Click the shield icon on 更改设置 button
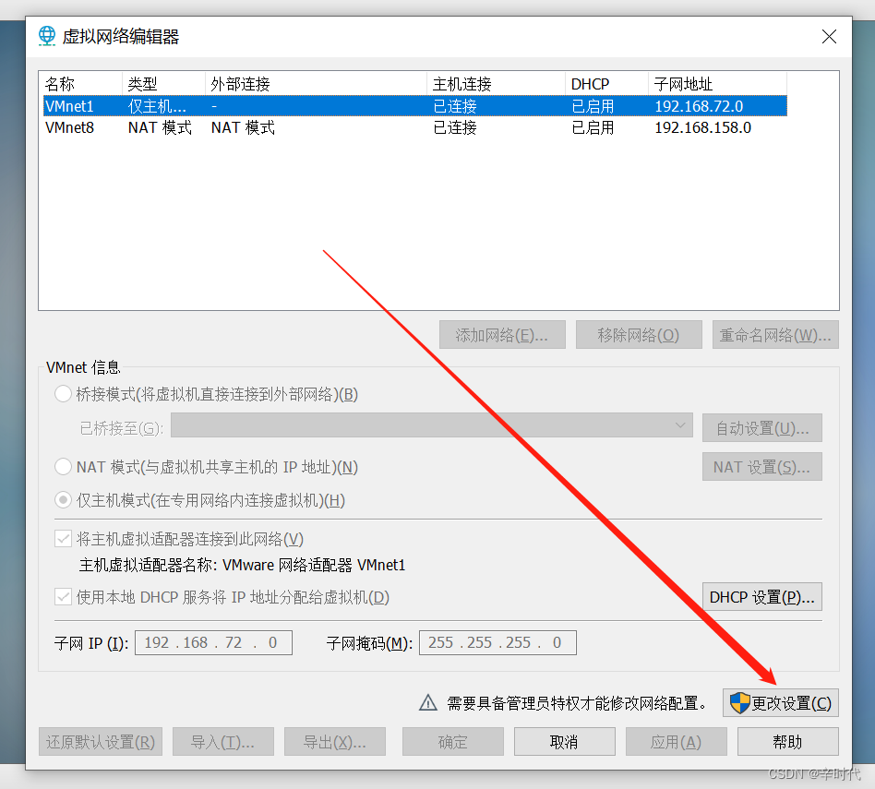The image size is (875, 789). tap(740, 703)
